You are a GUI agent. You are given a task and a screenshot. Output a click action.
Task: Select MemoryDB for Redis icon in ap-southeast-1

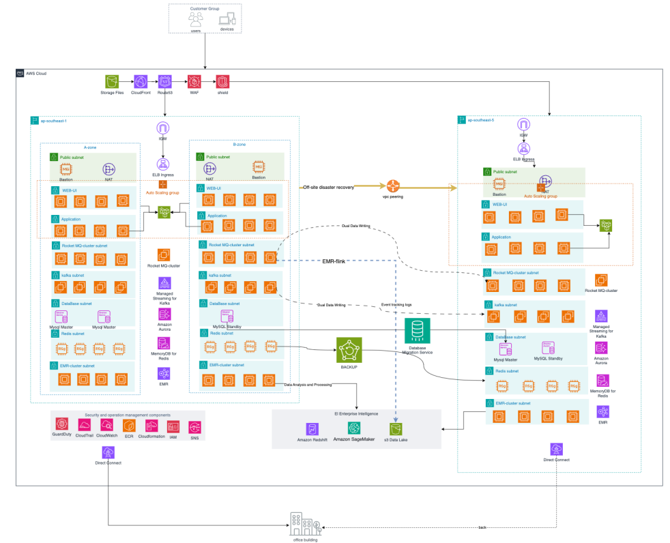pyautogui.click(x=164, y=344)
